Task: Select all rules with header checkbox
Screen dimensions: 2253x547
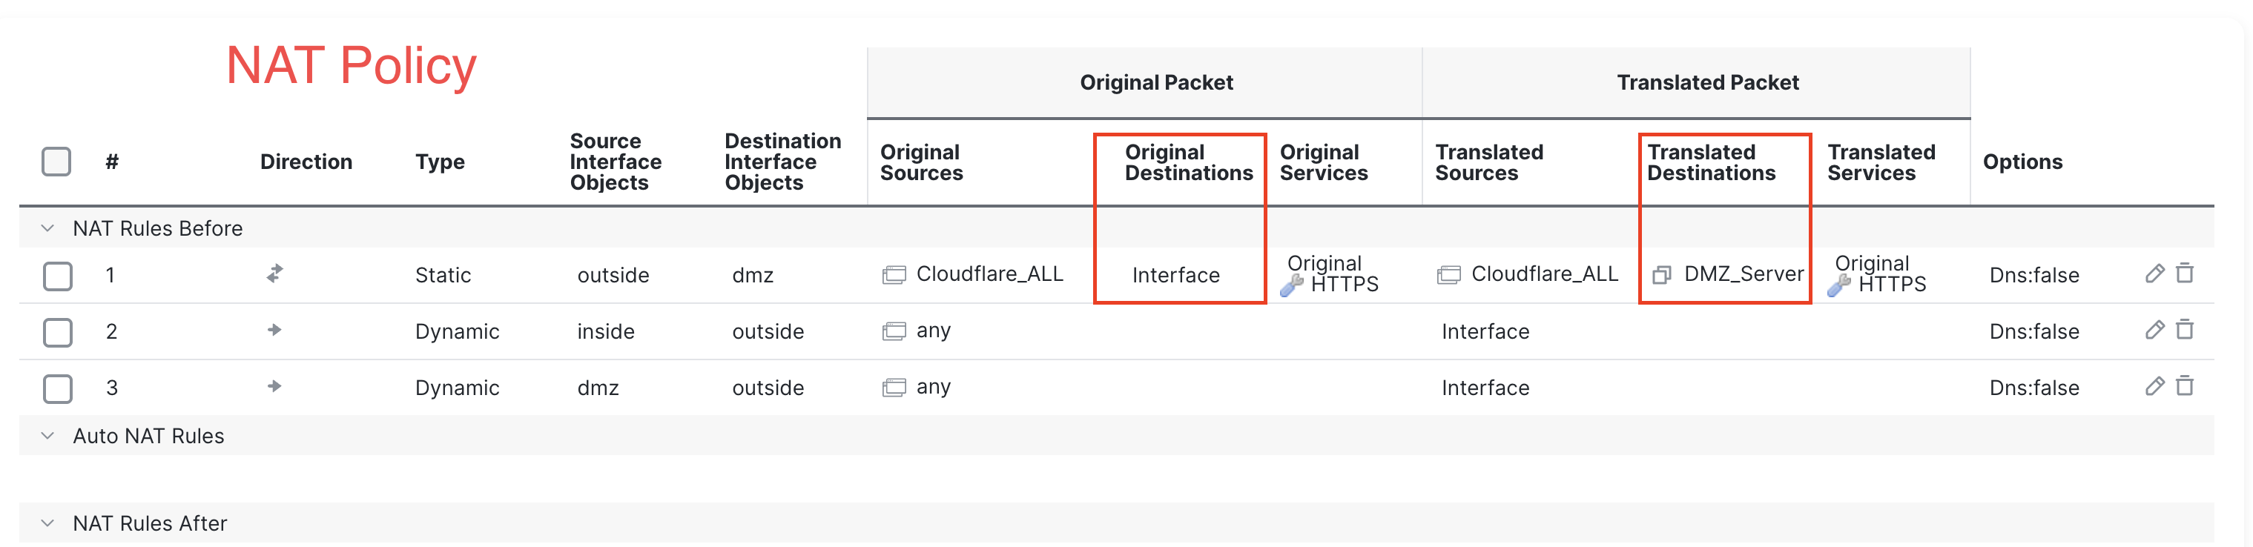Action: (56, 162)
